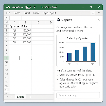
Task: Open the File menu
Action: (x=8, y=13)
